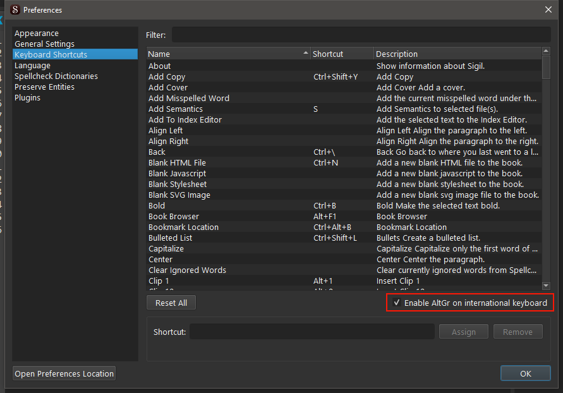
Task: Click the Ctrl+B shortcut cell
Action: click(342, 206)
